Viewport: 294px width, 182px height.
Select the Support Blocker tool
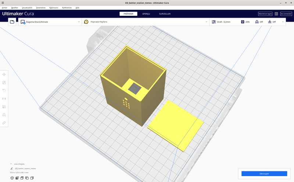point(4,115)
